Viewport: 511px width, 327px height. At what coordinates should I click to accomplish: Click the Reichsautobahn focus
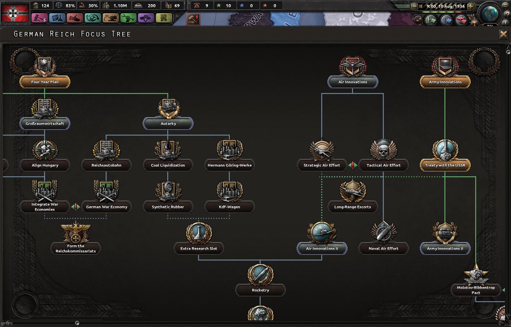(106, 165)
